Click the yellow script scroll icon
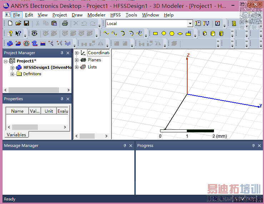Screen dimensions: 264x204 click(234, 23)
